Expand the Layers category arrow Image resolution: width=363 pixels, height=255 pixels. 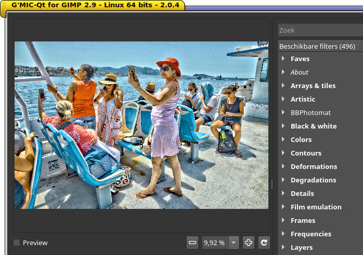tap(283, 247)
